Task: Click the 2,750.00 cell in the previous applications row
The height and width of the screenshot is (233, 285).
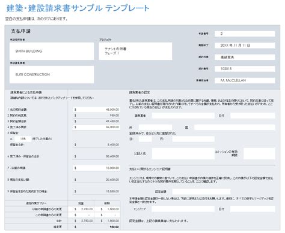Action: (x=81, y=209)
